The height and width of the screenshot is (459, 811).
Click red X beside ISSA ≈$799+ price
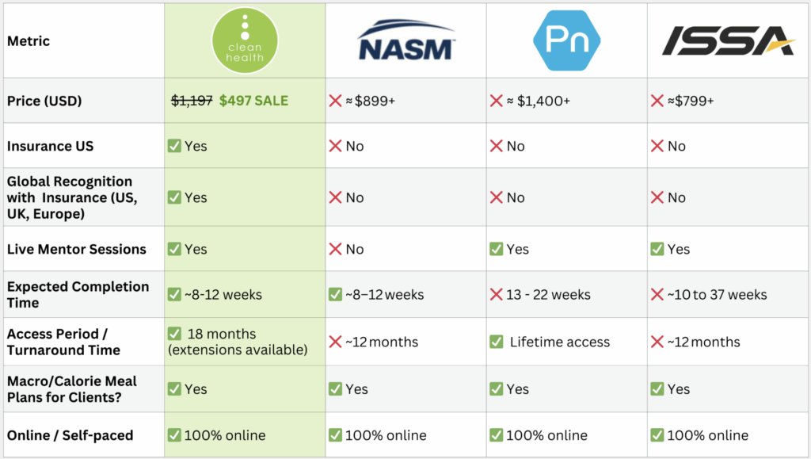click(x=657, y=101)
